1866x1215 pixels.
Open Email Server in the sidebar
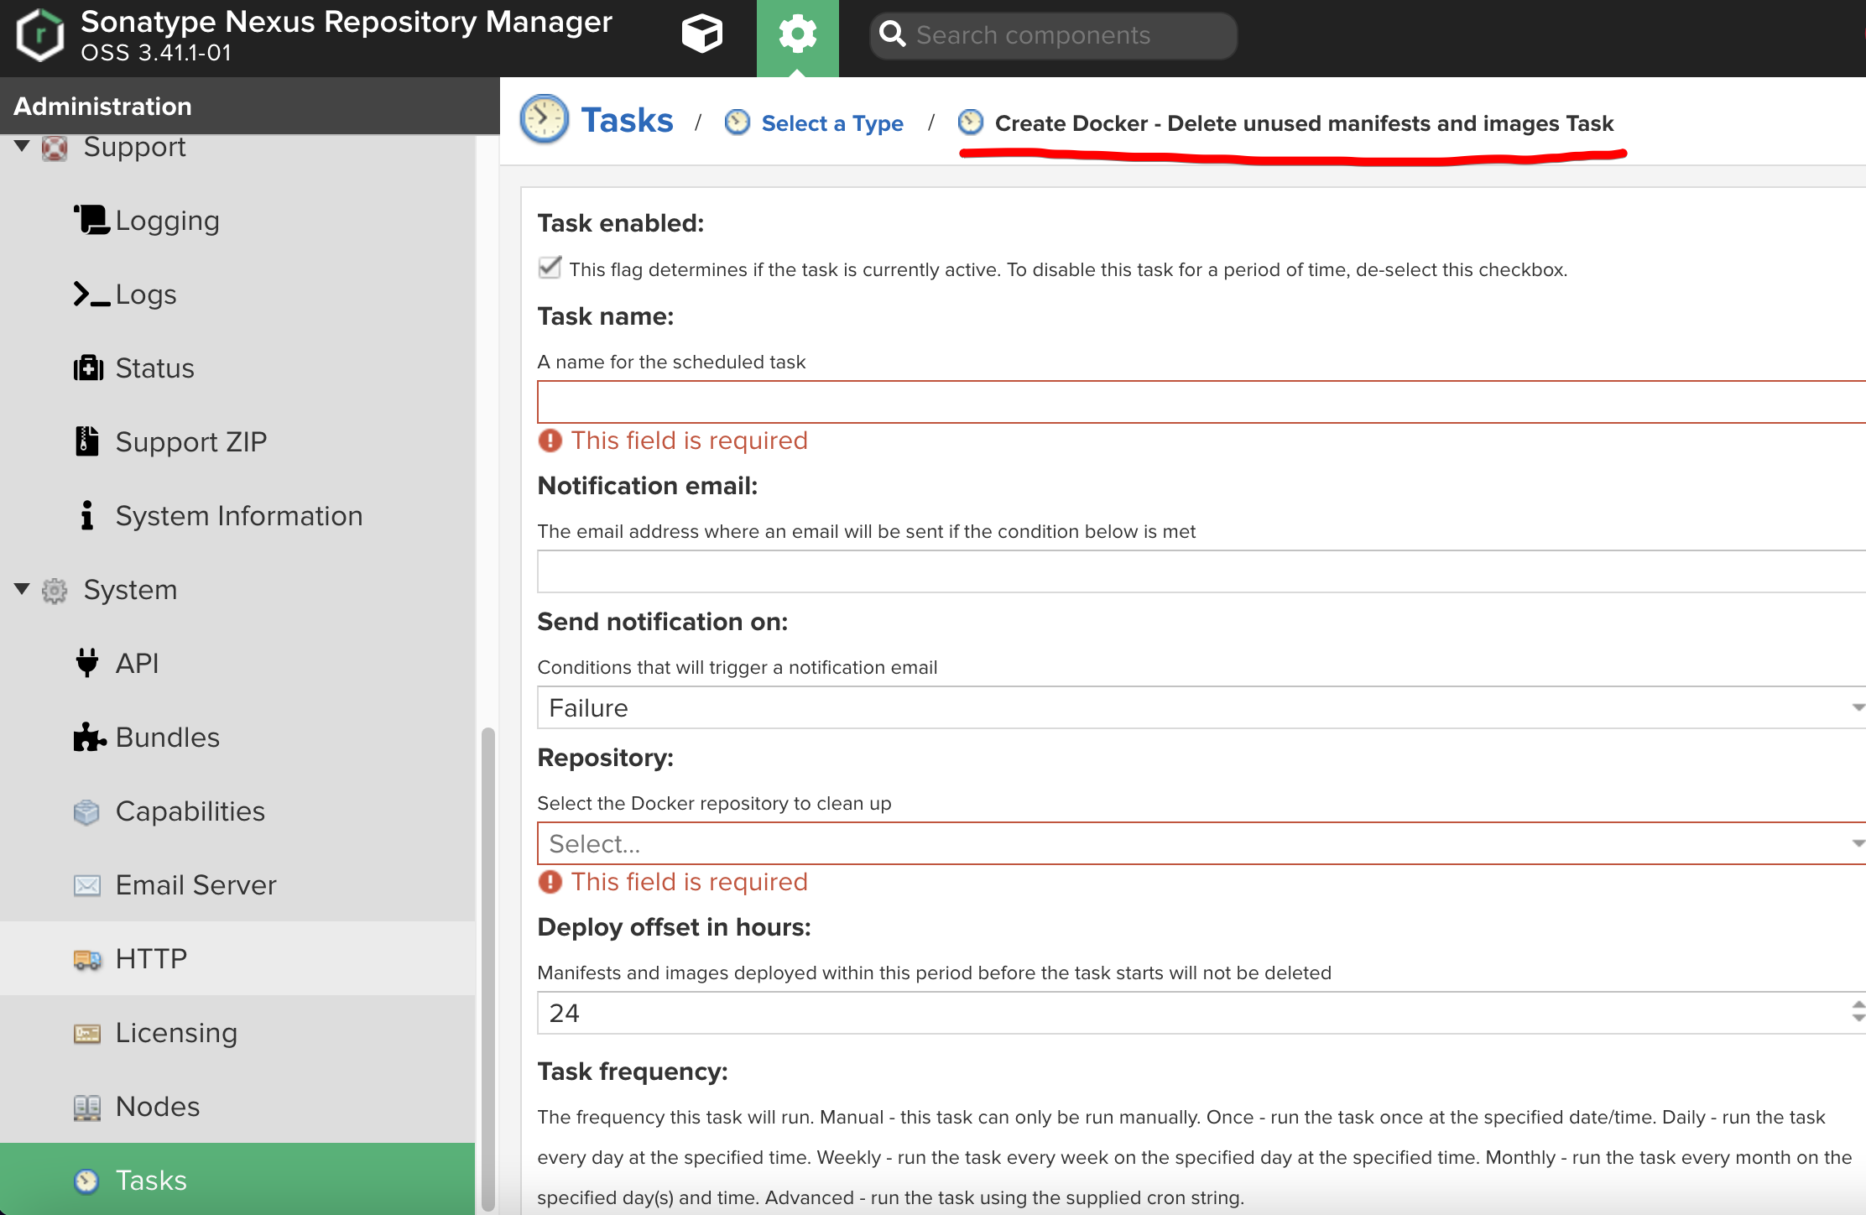click(x=237, y=885)
